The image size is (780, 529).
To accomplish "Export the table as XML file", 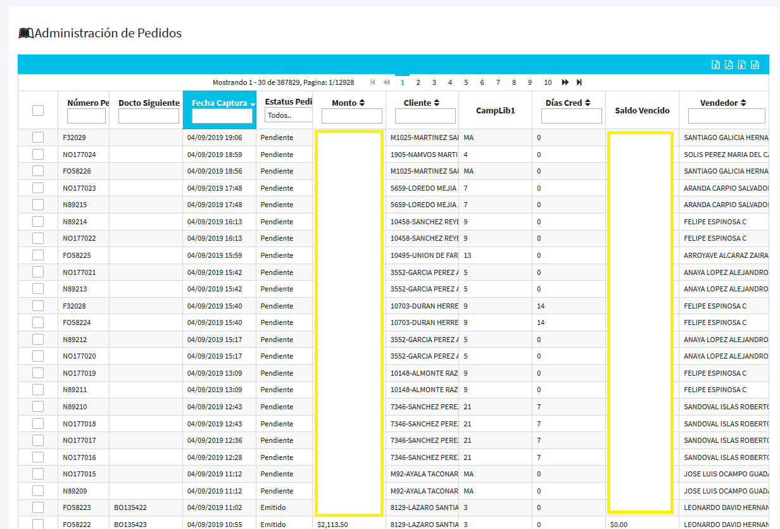I will [x=755, y=65].
